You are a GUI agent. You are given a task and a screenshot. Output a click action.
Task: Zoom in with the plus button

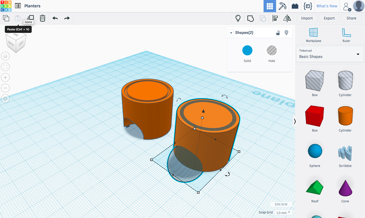pos(5,77)
